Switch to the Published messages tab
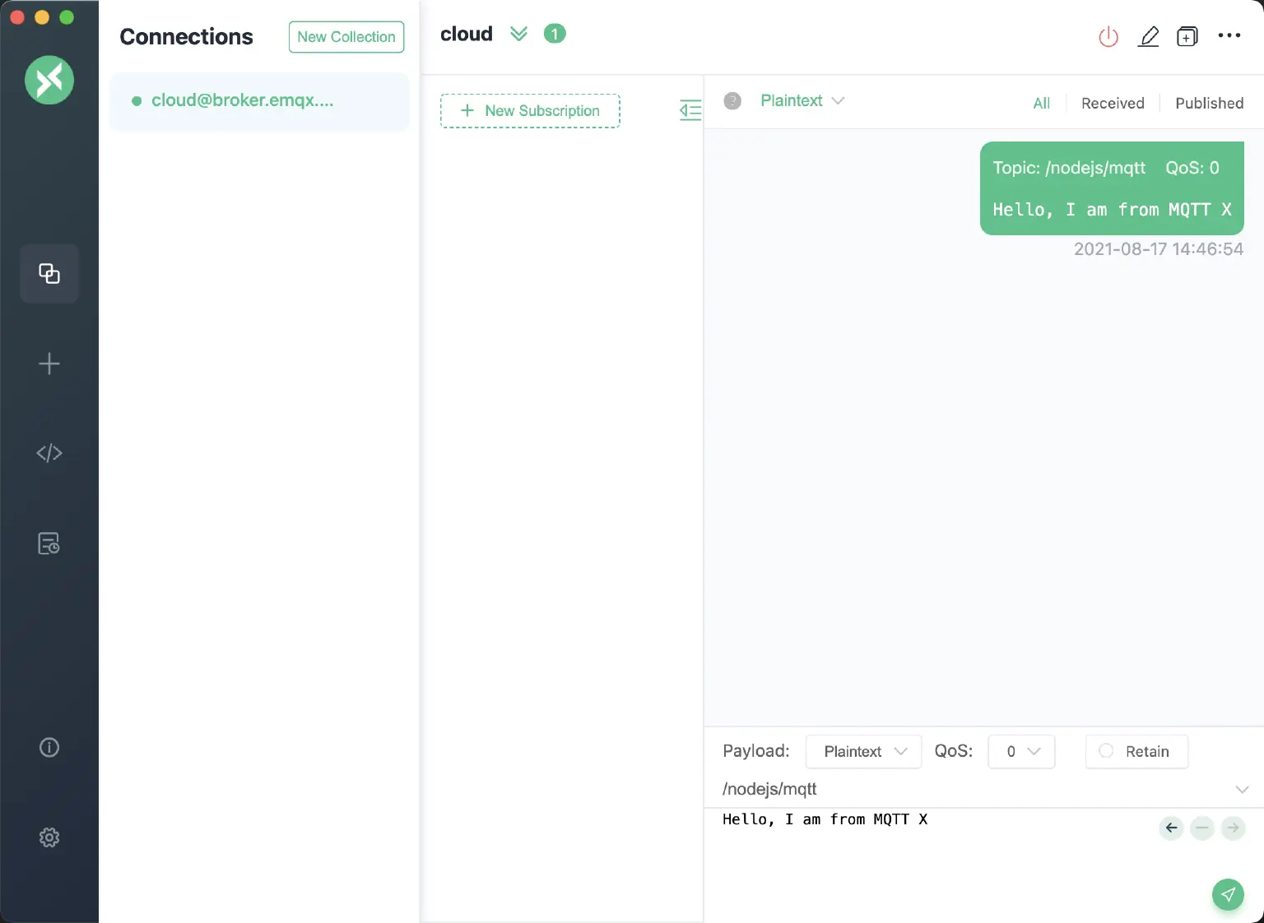Viewport: 1264px width, 923px height. point(1209,103)
